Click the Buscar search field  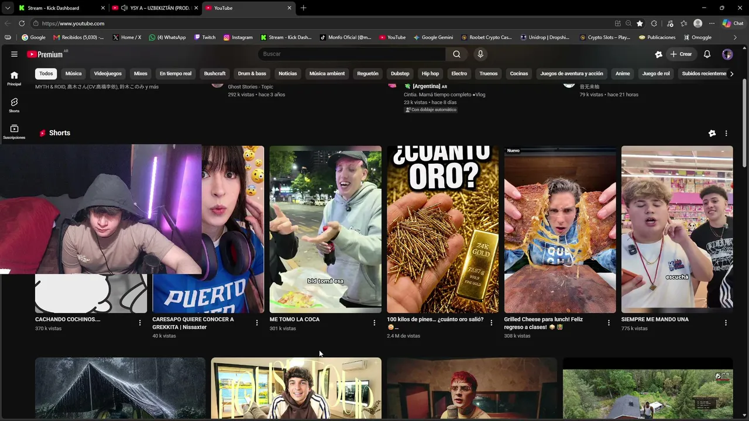[352, 54]
